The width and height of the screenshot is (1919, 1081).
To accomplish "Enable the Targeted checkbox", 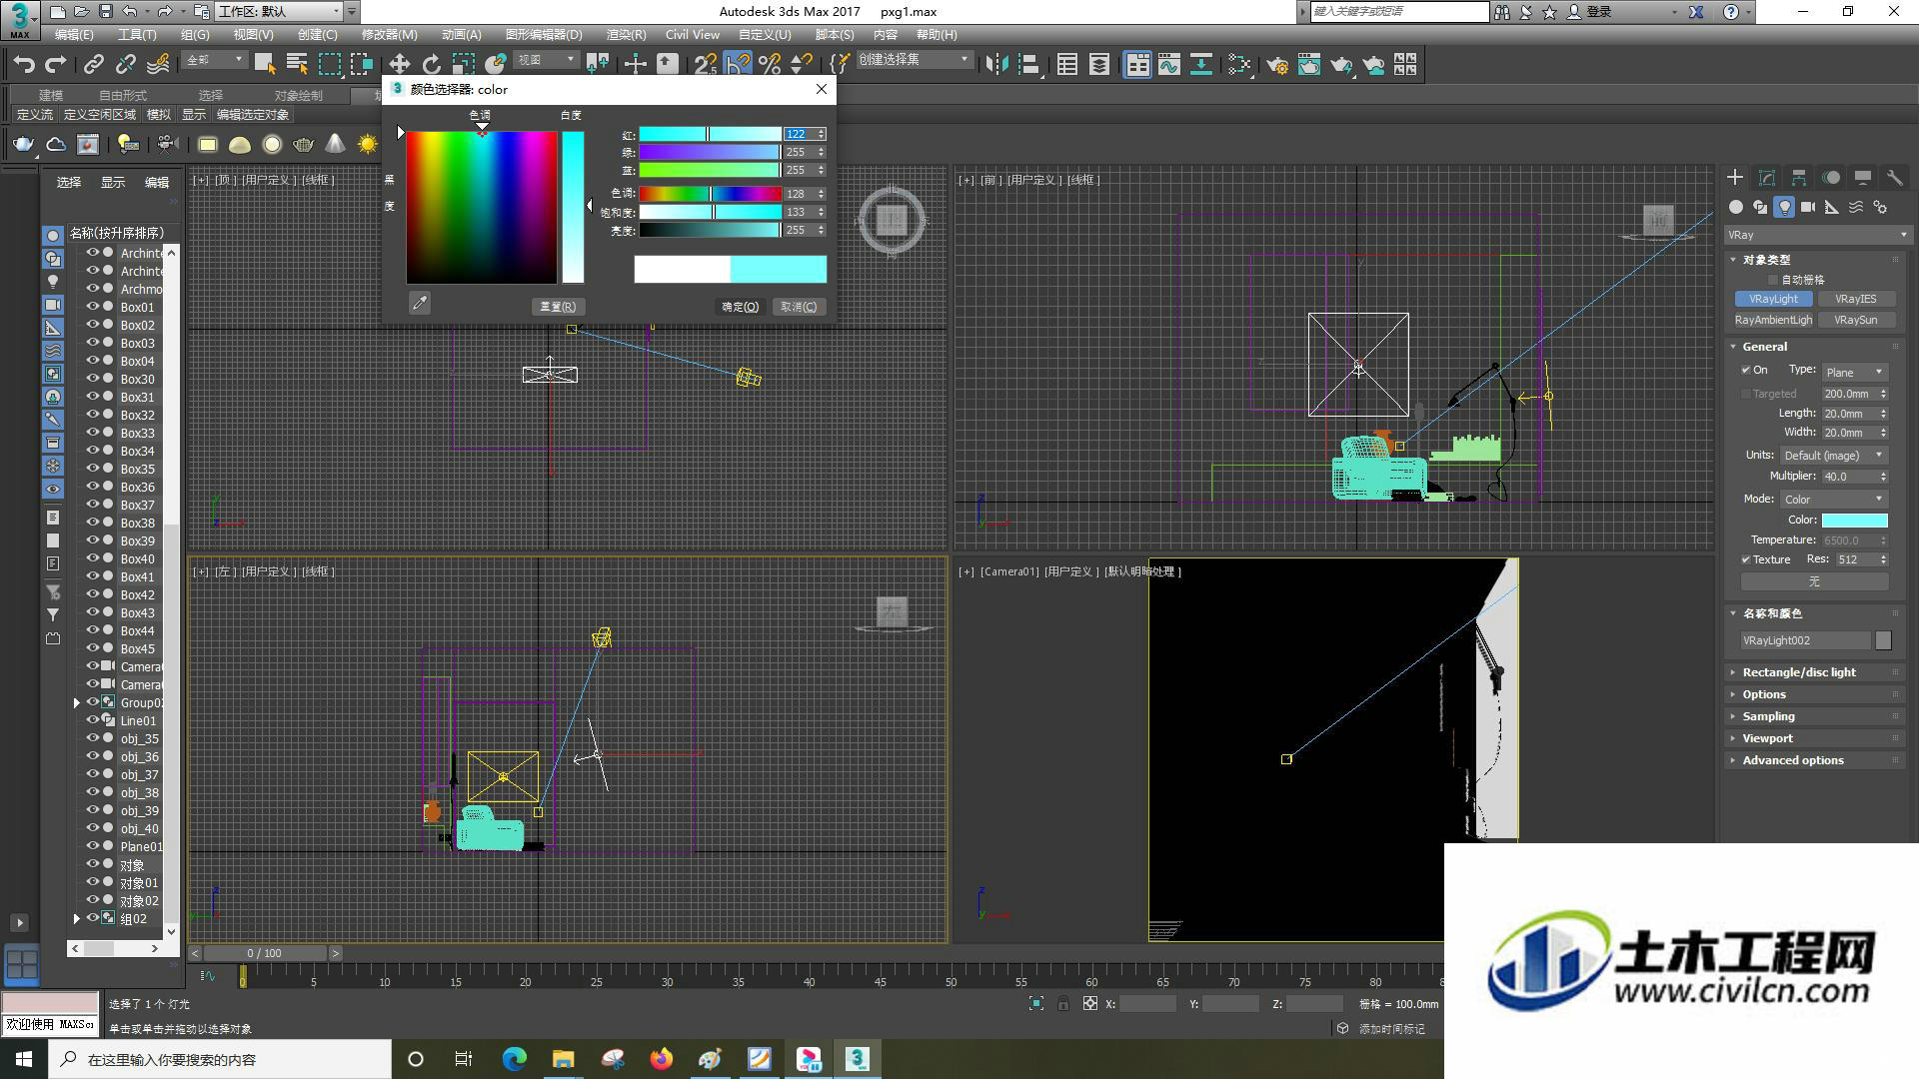I will (x=1746, y=394).
